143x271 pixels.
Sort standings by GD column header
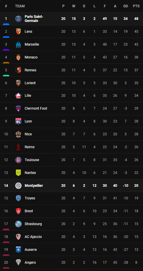tap(126, 6)
